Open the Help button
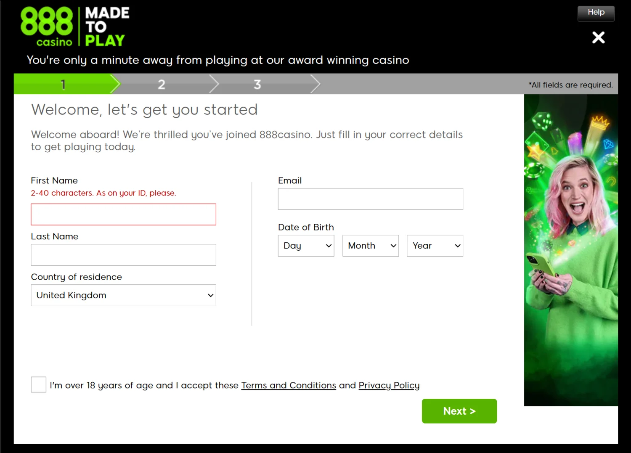 tap(596, 13)
